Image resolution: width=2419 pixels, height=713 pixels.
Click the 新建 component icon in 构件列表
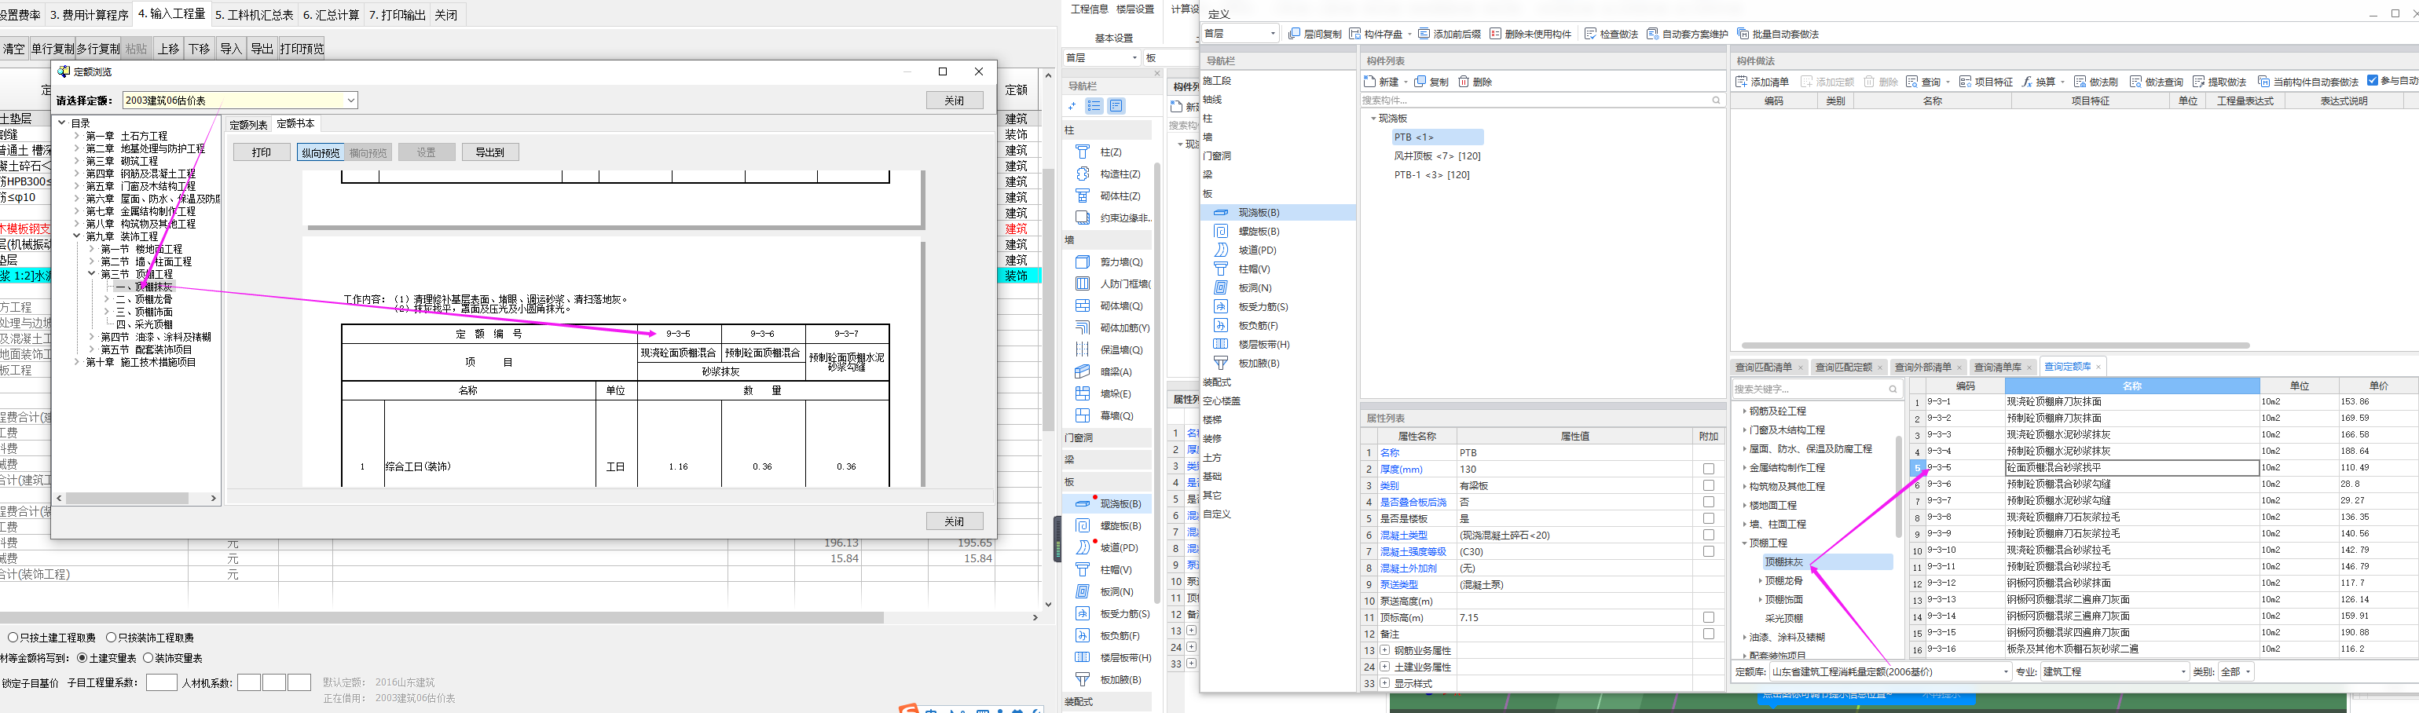pos(1370,82)
